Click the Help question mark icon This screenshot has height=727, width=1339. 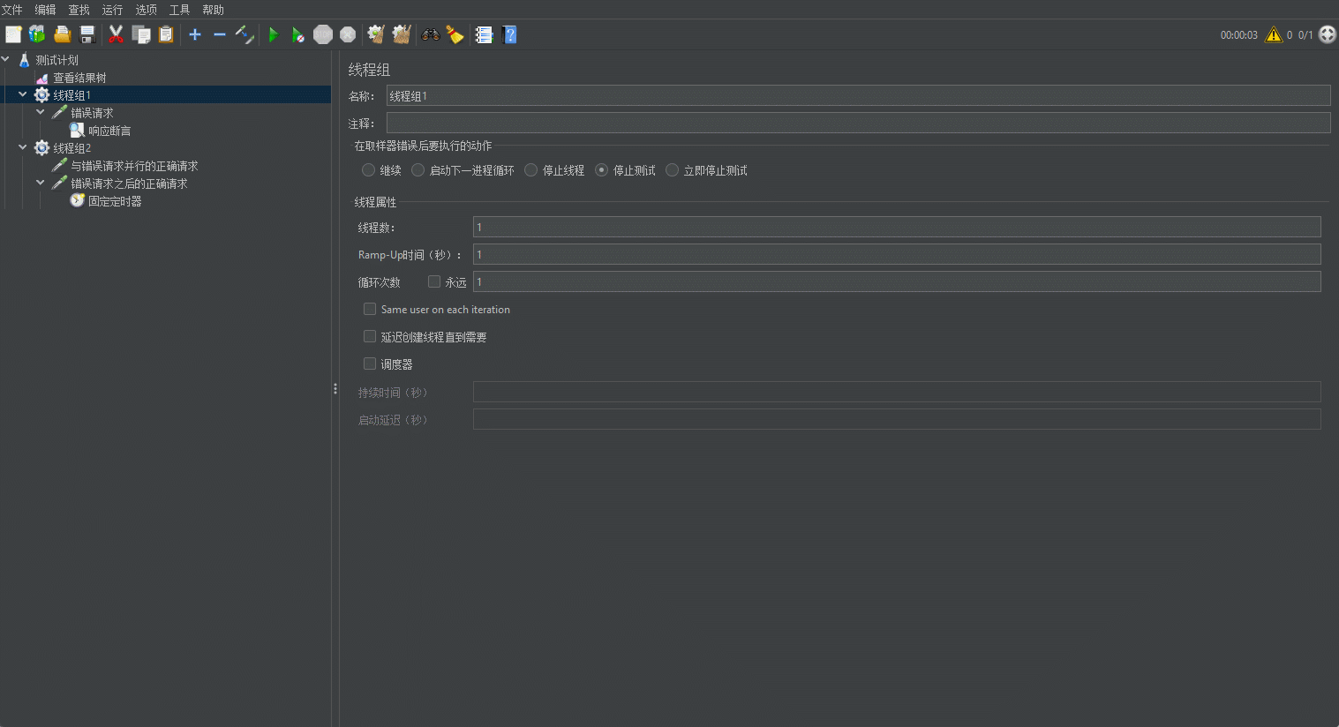click(x=509, y=34)
